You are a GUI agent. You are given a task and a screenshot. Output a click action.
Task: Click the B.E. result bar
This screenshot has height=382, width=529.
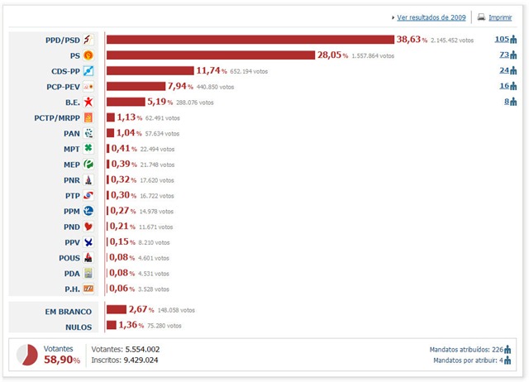[x=126, y=102]
